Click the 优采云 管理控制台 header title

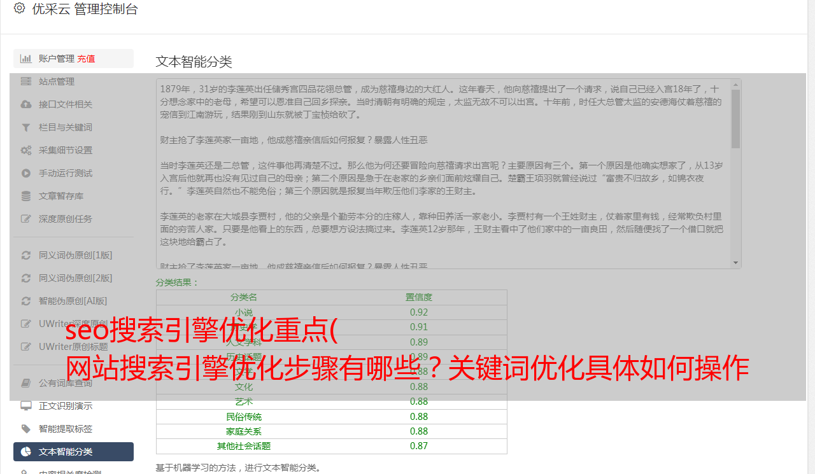[x=85, y=9]
